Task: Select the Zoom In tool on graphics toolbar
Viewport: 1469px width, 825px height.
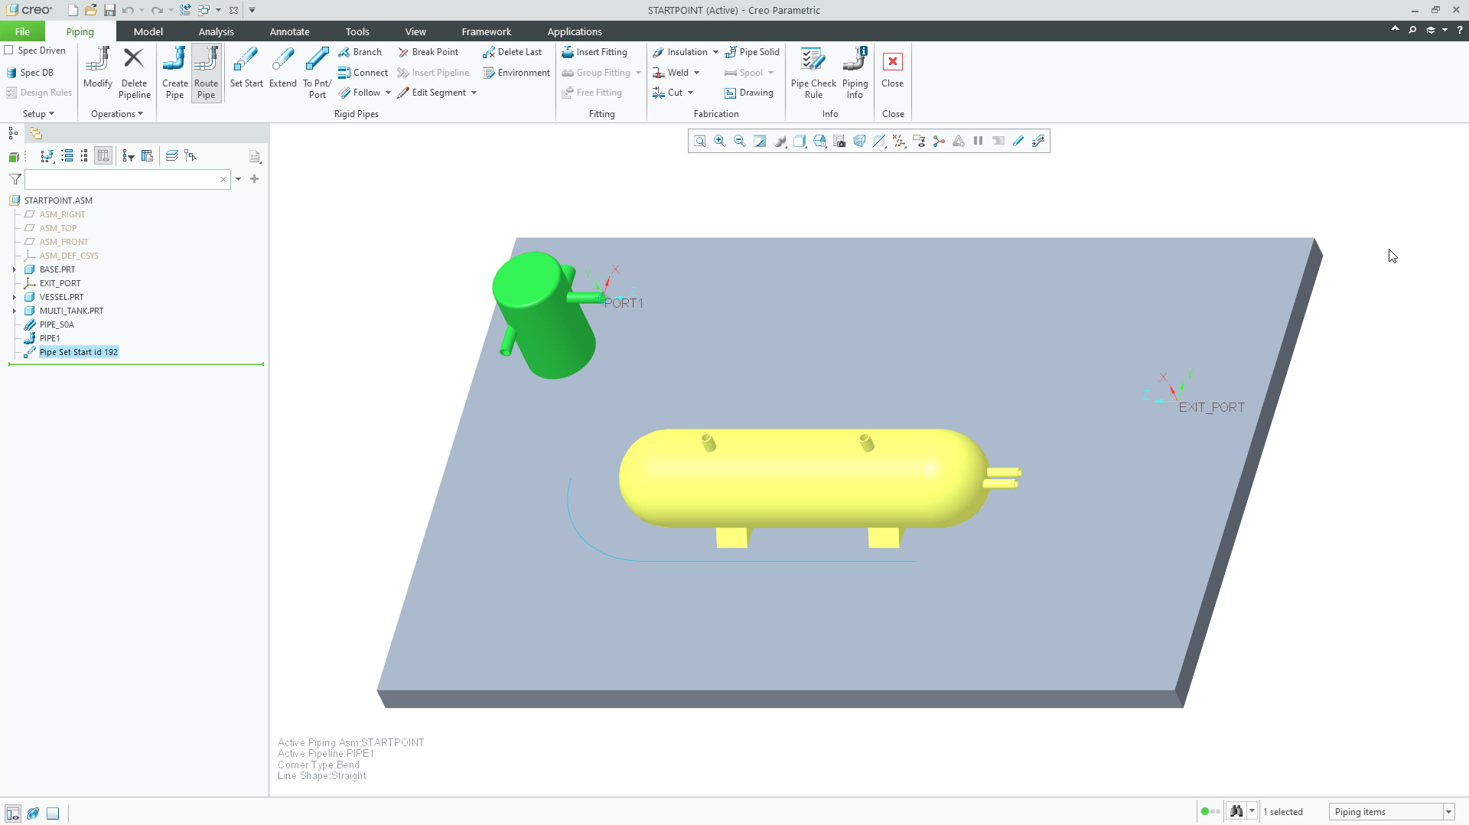Action: [719, 141]
